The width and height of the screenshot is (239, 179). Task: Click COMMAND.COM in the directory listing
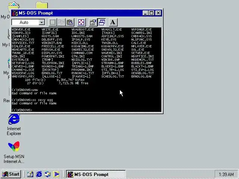82,53
